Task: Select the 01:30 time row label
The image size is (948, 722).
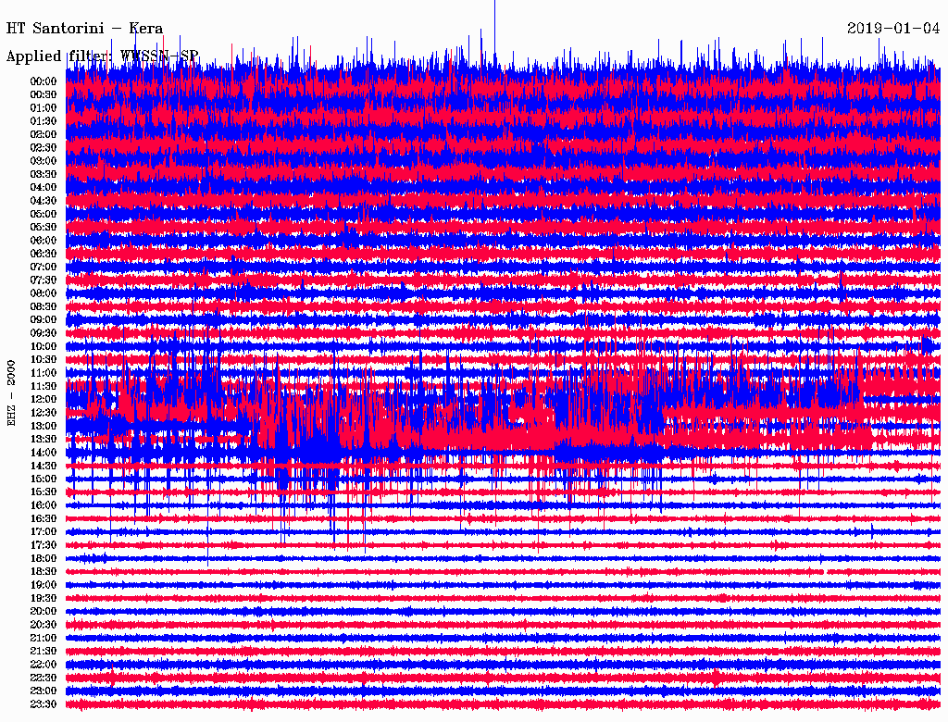Action: tap(44, 121)
